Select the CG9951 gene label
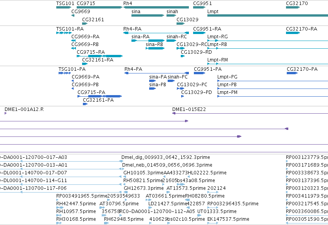This screenshot has height=225, width=328. pos(202,3)
